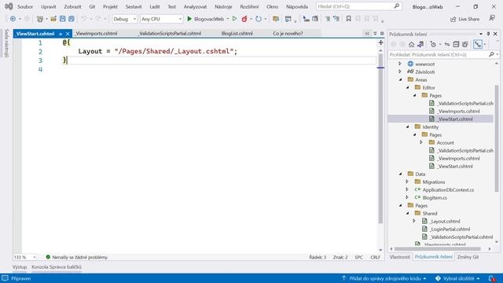
Task: Open the BlogovaciWeb start target dropdown arrow
Action: point(227,19)
